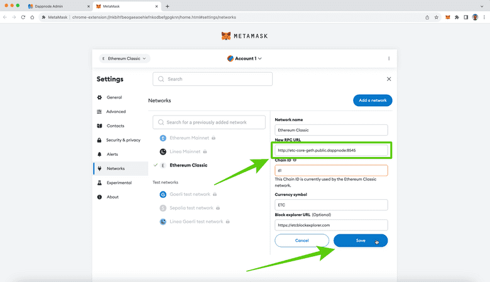
Task: Bookmark this page with star icon
Action: tap(436, 17)
